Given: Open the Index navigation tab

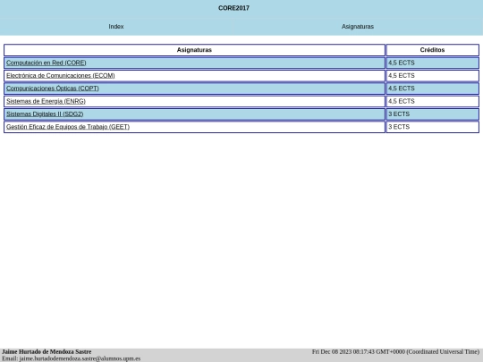Looking at the screenshot, I should [116, 27].
